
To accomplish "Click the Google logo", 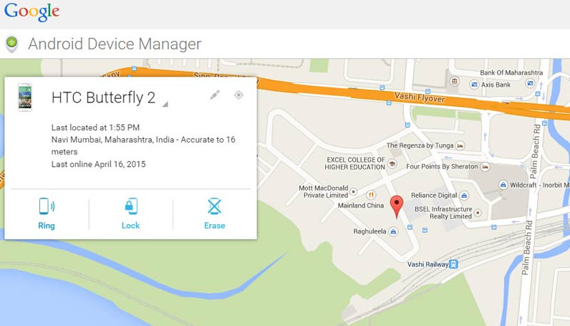I will tap(32, 12).
